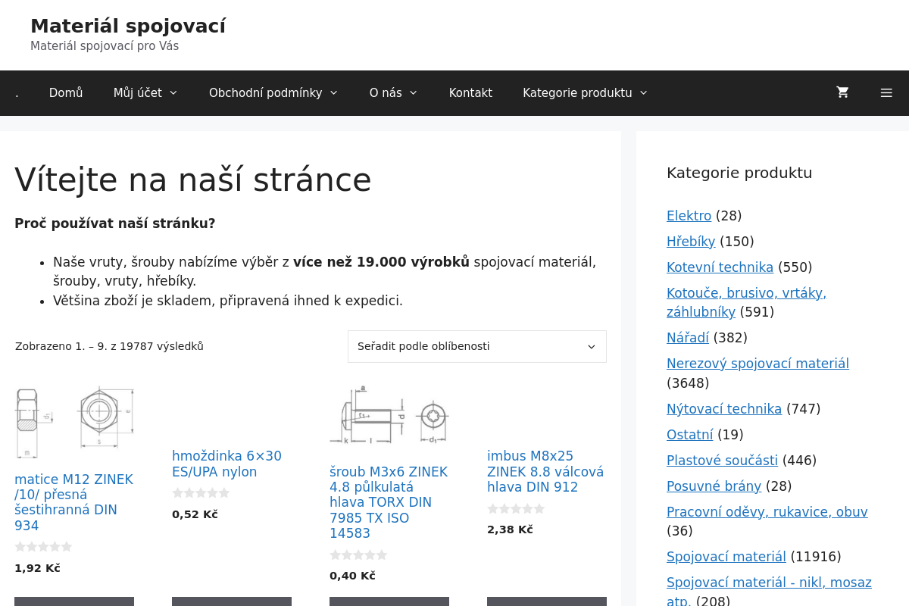Expand the Kategorie produktu navigation dropdown
The image size is (909, 606).
tap(584, 92)
